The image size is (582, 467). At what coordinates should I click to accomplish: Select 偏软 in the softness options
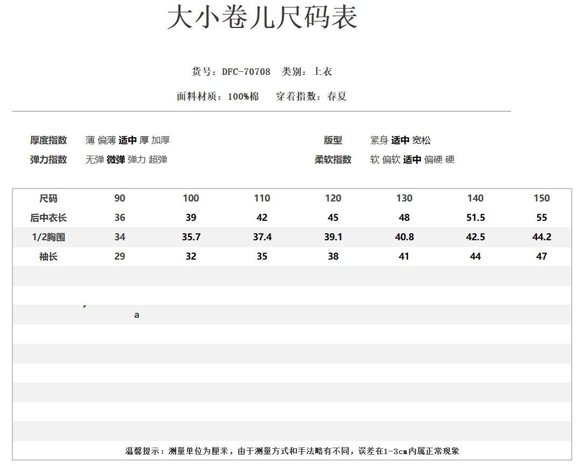391,159
